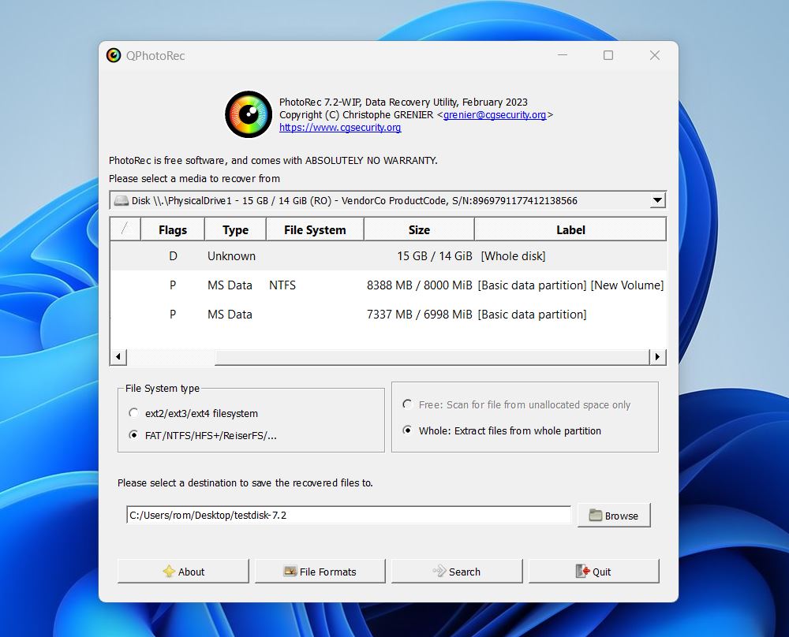Select the Unknown whole disk row
This screenshot has height=637, width=789.
point(388,256)
